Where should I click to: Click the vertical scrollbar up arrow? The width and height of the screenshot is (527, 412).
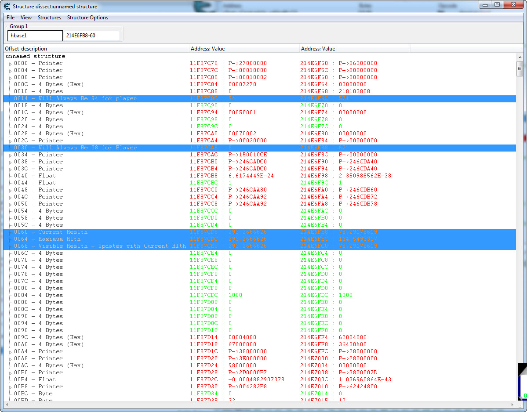pos(520,57)
